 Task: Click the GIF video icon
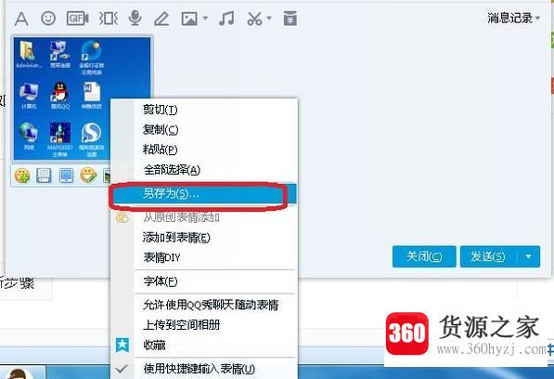pyautogui.click(x=77, y=18)
